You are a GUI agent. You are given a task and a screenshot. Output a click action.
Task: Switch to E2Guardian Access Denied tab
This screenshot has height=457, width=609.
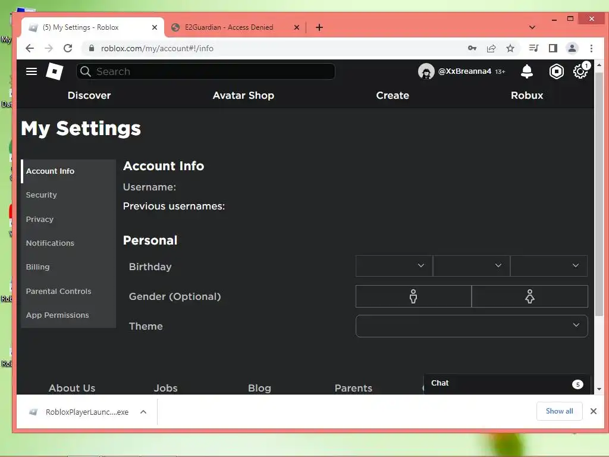[229, 27]
